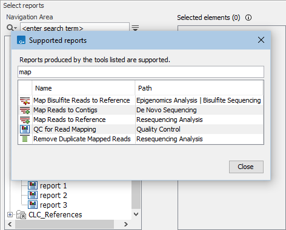This screenshot has height=230, width=286.
Task: Click path 'De Novo Sequencing'
Action: (x=167, y=110)
